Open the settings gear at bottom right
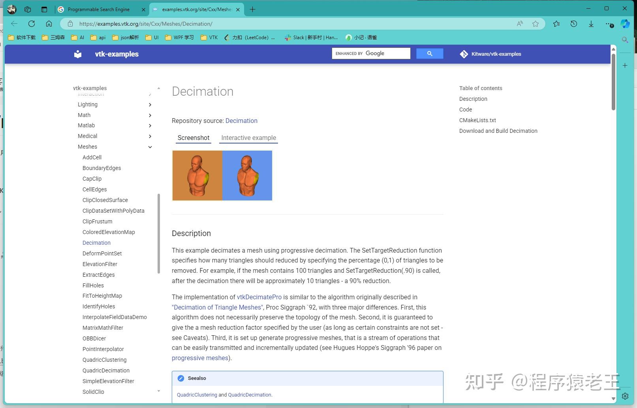637x408 pixels. [625, 396]
